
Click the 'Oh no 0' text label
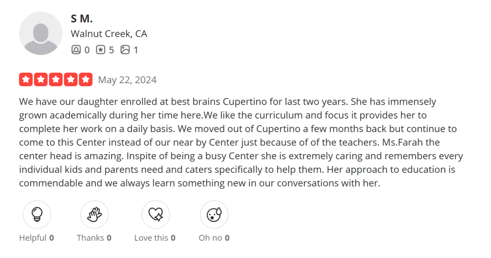click(214, 237)
